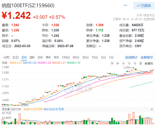Image resolution: width=155 pixels, height=125 pixels.
Task: Click the 成交额 value 677.72万
Action: pos(138,30)
